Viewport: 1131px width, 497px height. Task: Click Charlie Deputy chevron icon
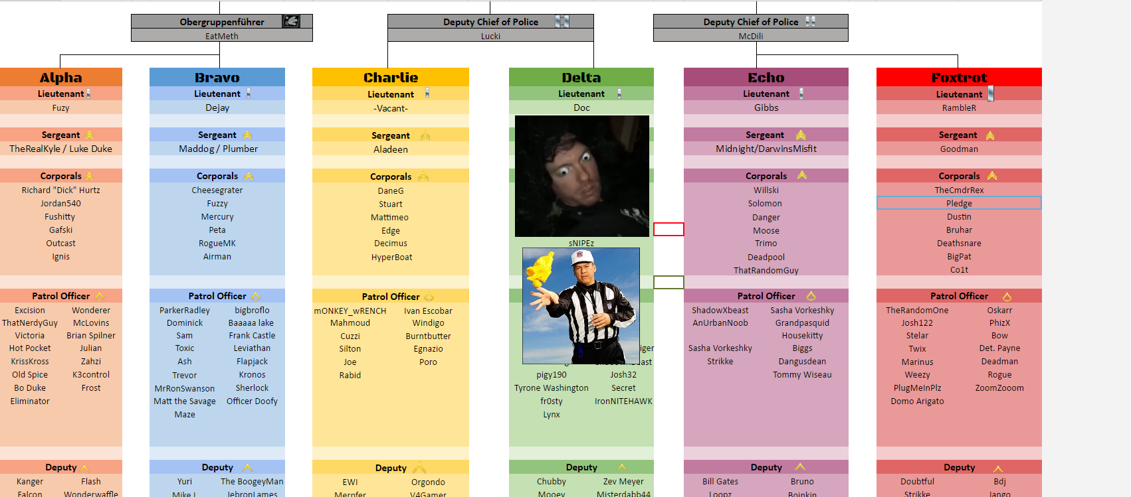pos(420,468)
